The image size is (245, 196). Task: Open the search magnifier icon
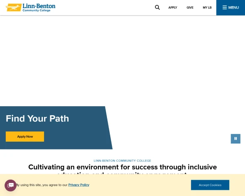[x=157, y=7]
